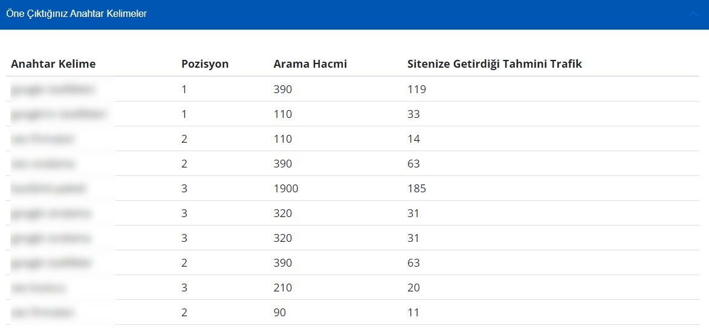Viewport: 709px width, 335px height.
Task: Click blurred keyword in the 119-traffic row
Action: tap(53, 89)
